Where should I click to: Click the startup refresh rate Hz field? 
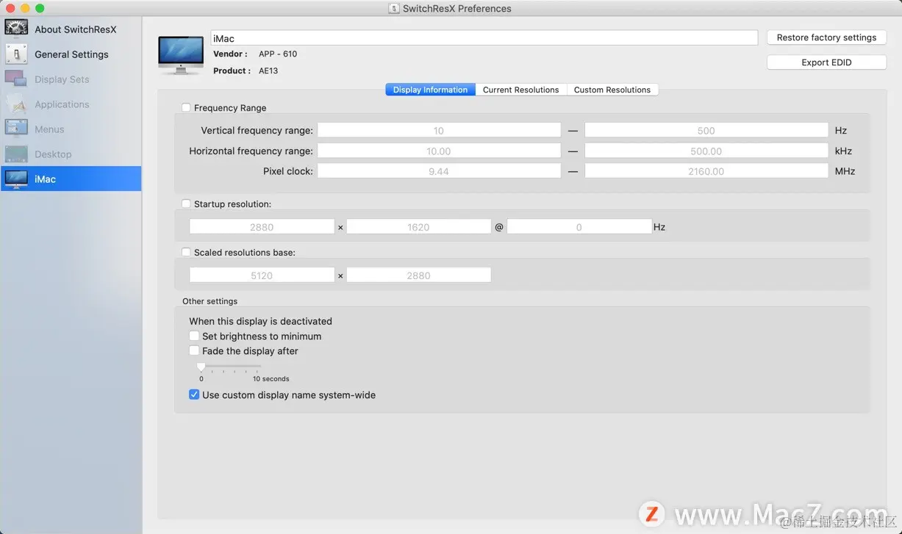coord(579,227)
